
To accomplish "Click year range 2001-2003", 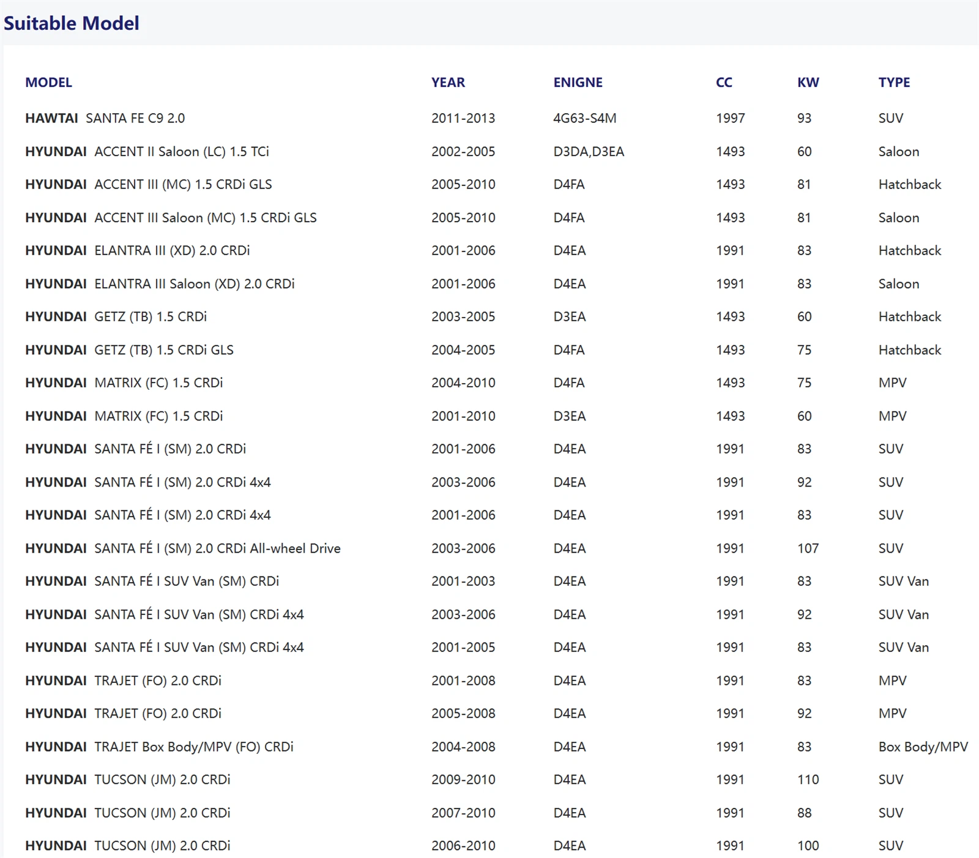I will point(463,581).
